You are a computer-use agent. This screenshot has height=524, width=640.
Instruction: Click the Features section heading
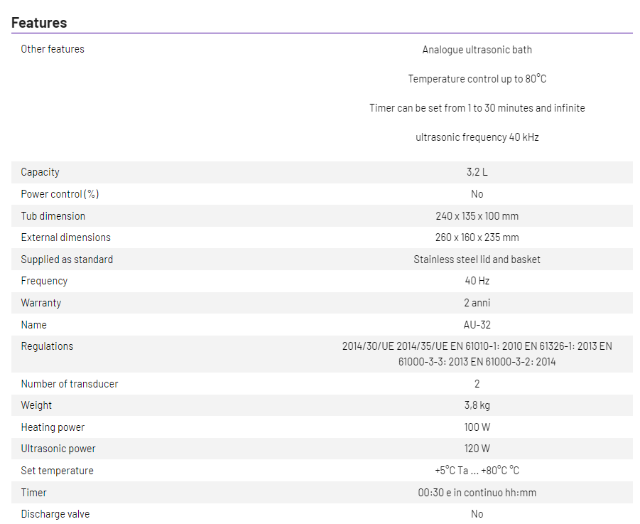39,23
